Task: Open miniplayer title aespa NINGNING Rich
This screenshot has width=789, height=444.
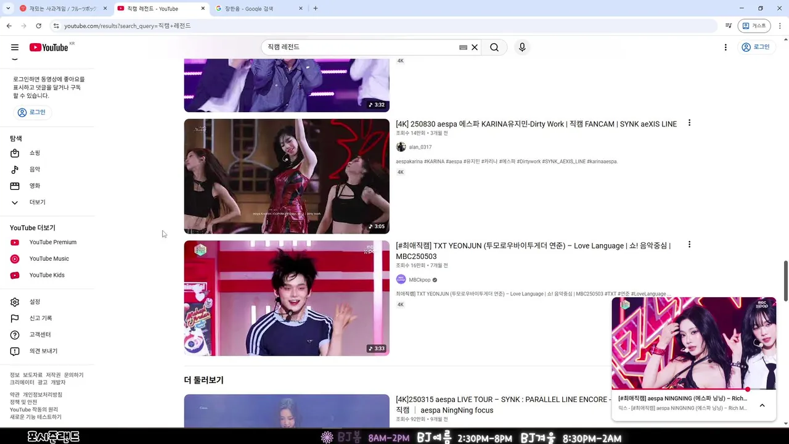Action: pyautogui.click(x=682, y=398)
